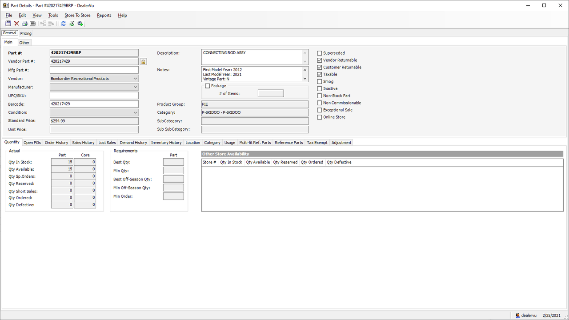Open the Store To Store menu
This screenshot has height=320, width=569.
click(x=77, y=15)
